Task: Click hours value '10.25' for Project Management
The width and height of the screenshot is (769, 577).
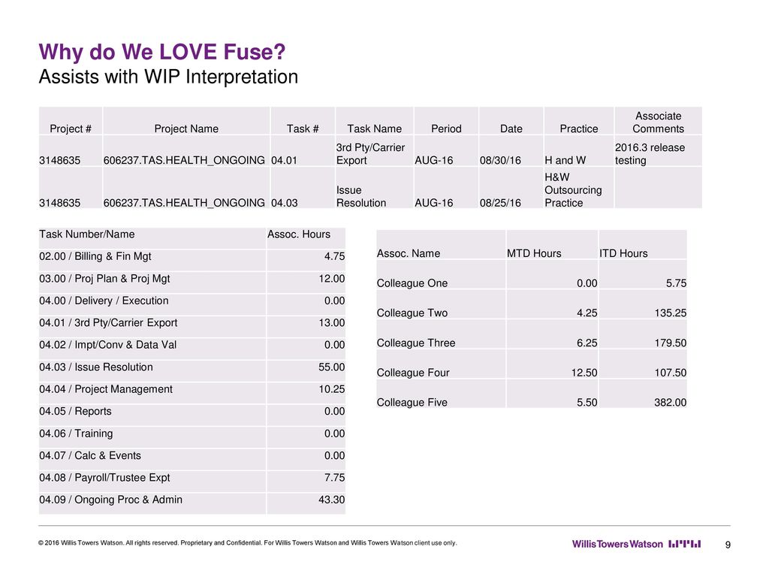Action: 331,389
